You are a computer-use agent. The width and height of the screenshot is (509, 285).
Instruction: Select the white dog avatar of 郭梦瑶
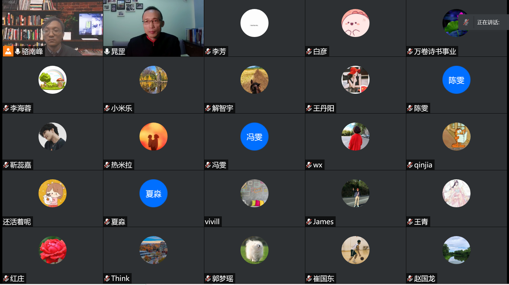pos(254,250)
